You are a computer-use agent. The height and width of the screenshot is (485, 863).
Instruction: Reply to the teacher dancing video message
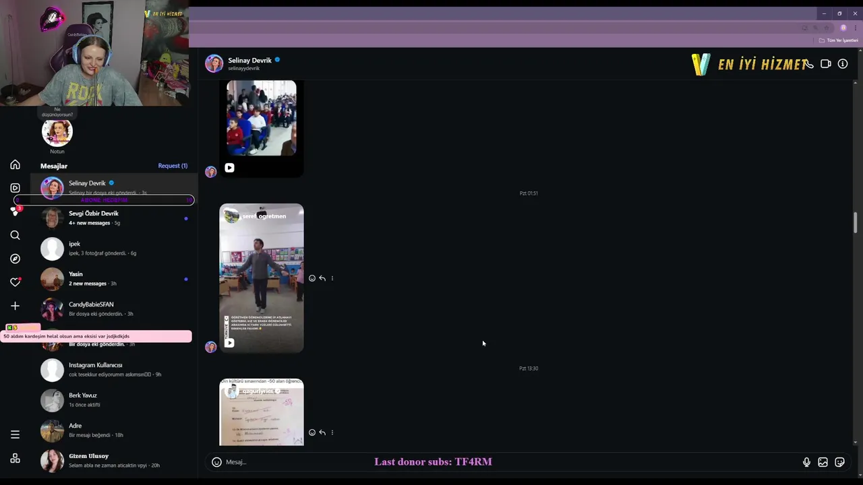(x=322, y=278)
